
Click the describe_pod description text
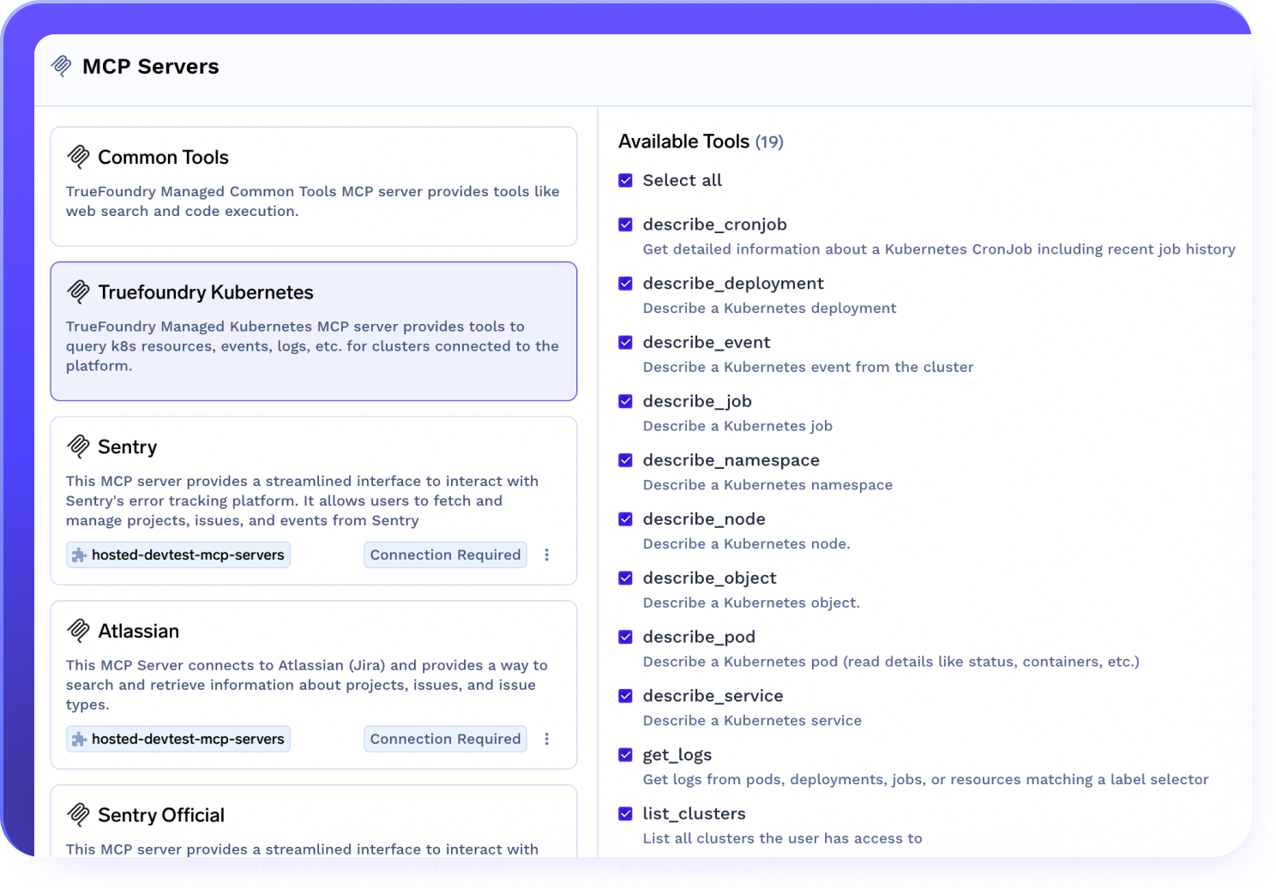tap(891, 662)
